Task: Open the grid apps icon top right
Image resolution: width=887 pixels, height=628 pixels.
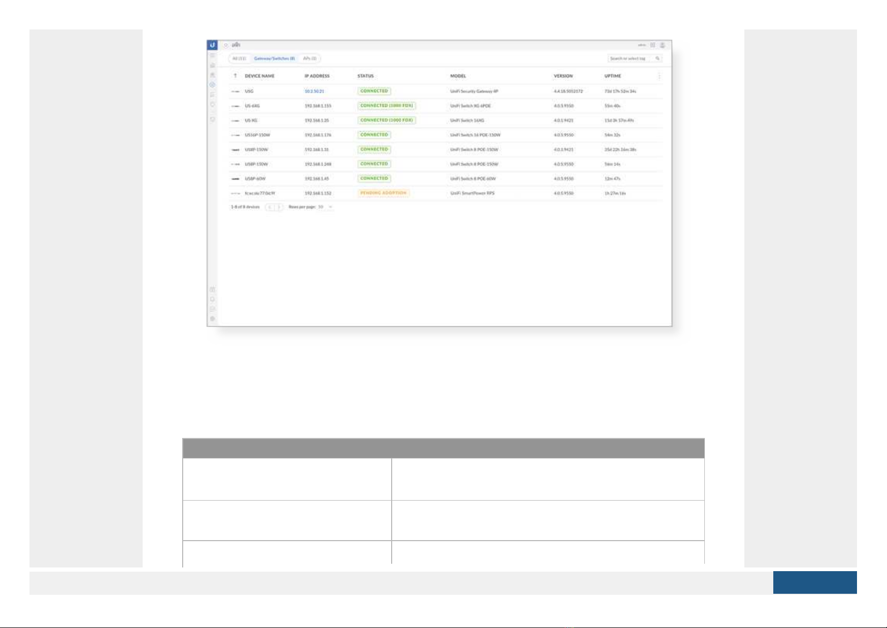Action: (653, 45)
